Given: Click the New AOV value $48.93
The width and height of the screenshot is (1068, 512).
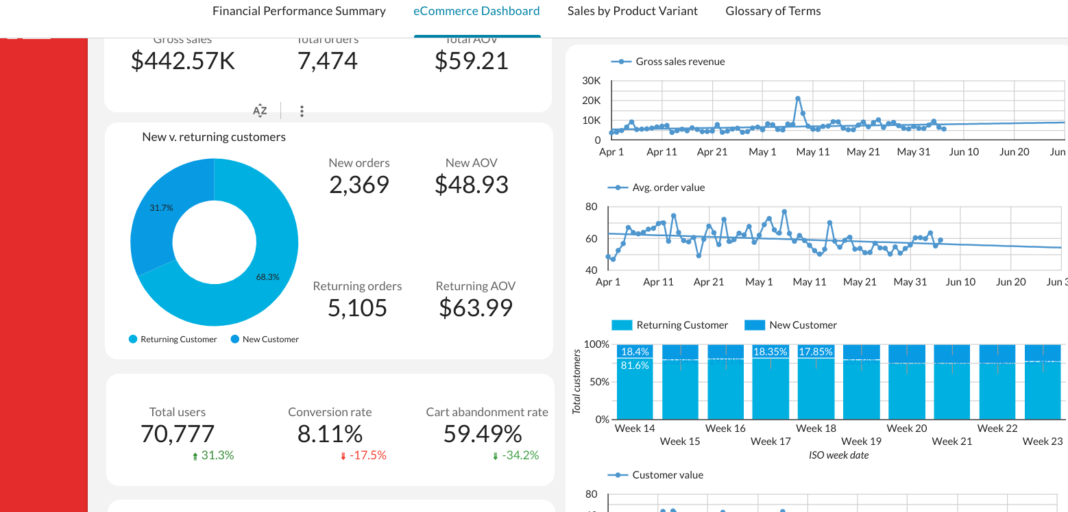Looking at the screenshot, I should click(472, 185).
